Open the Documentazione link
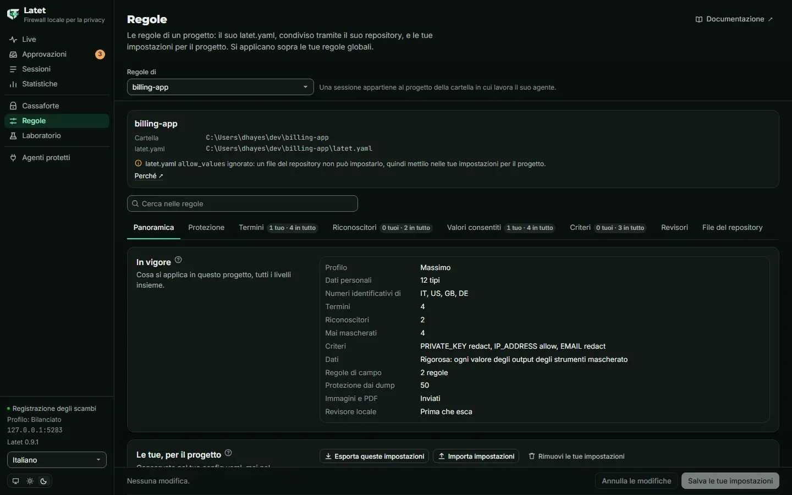 click(x=734, y=19)
